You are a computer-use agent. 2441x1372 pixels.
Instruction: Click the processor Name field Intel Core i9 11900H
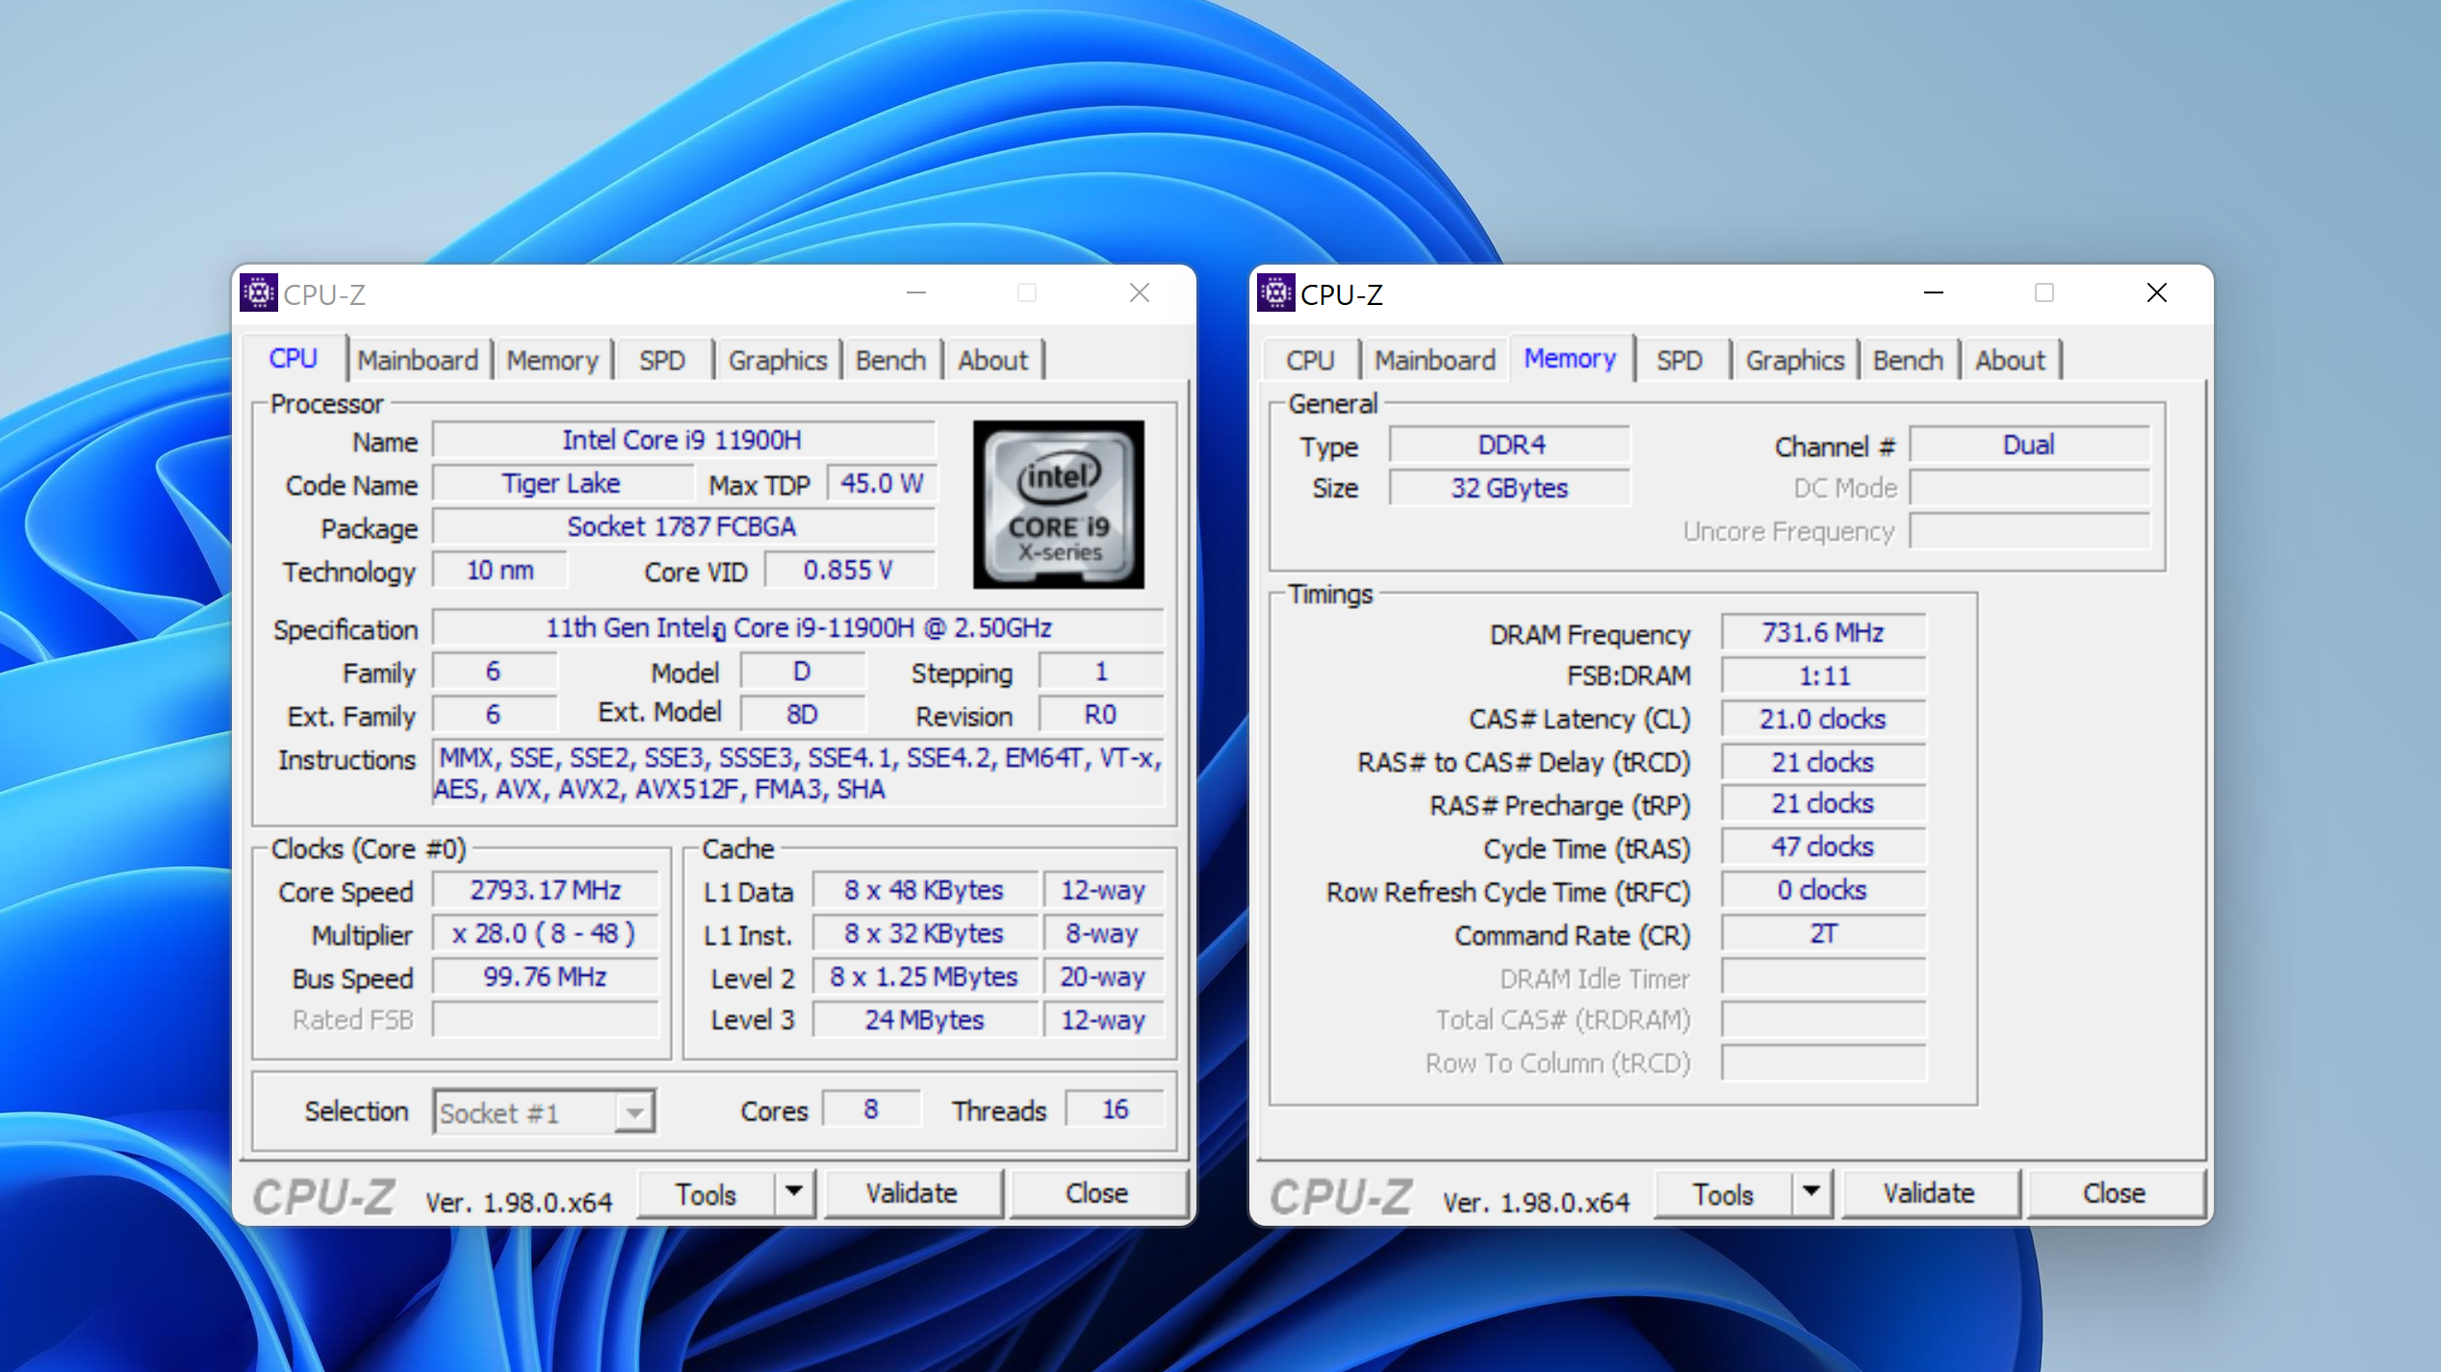[x=682, y=440]
